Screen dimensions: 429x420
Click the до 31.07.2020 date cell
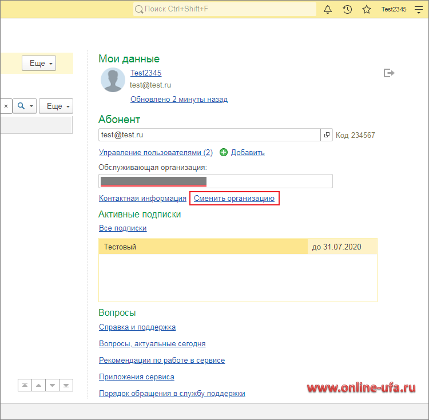342,247
